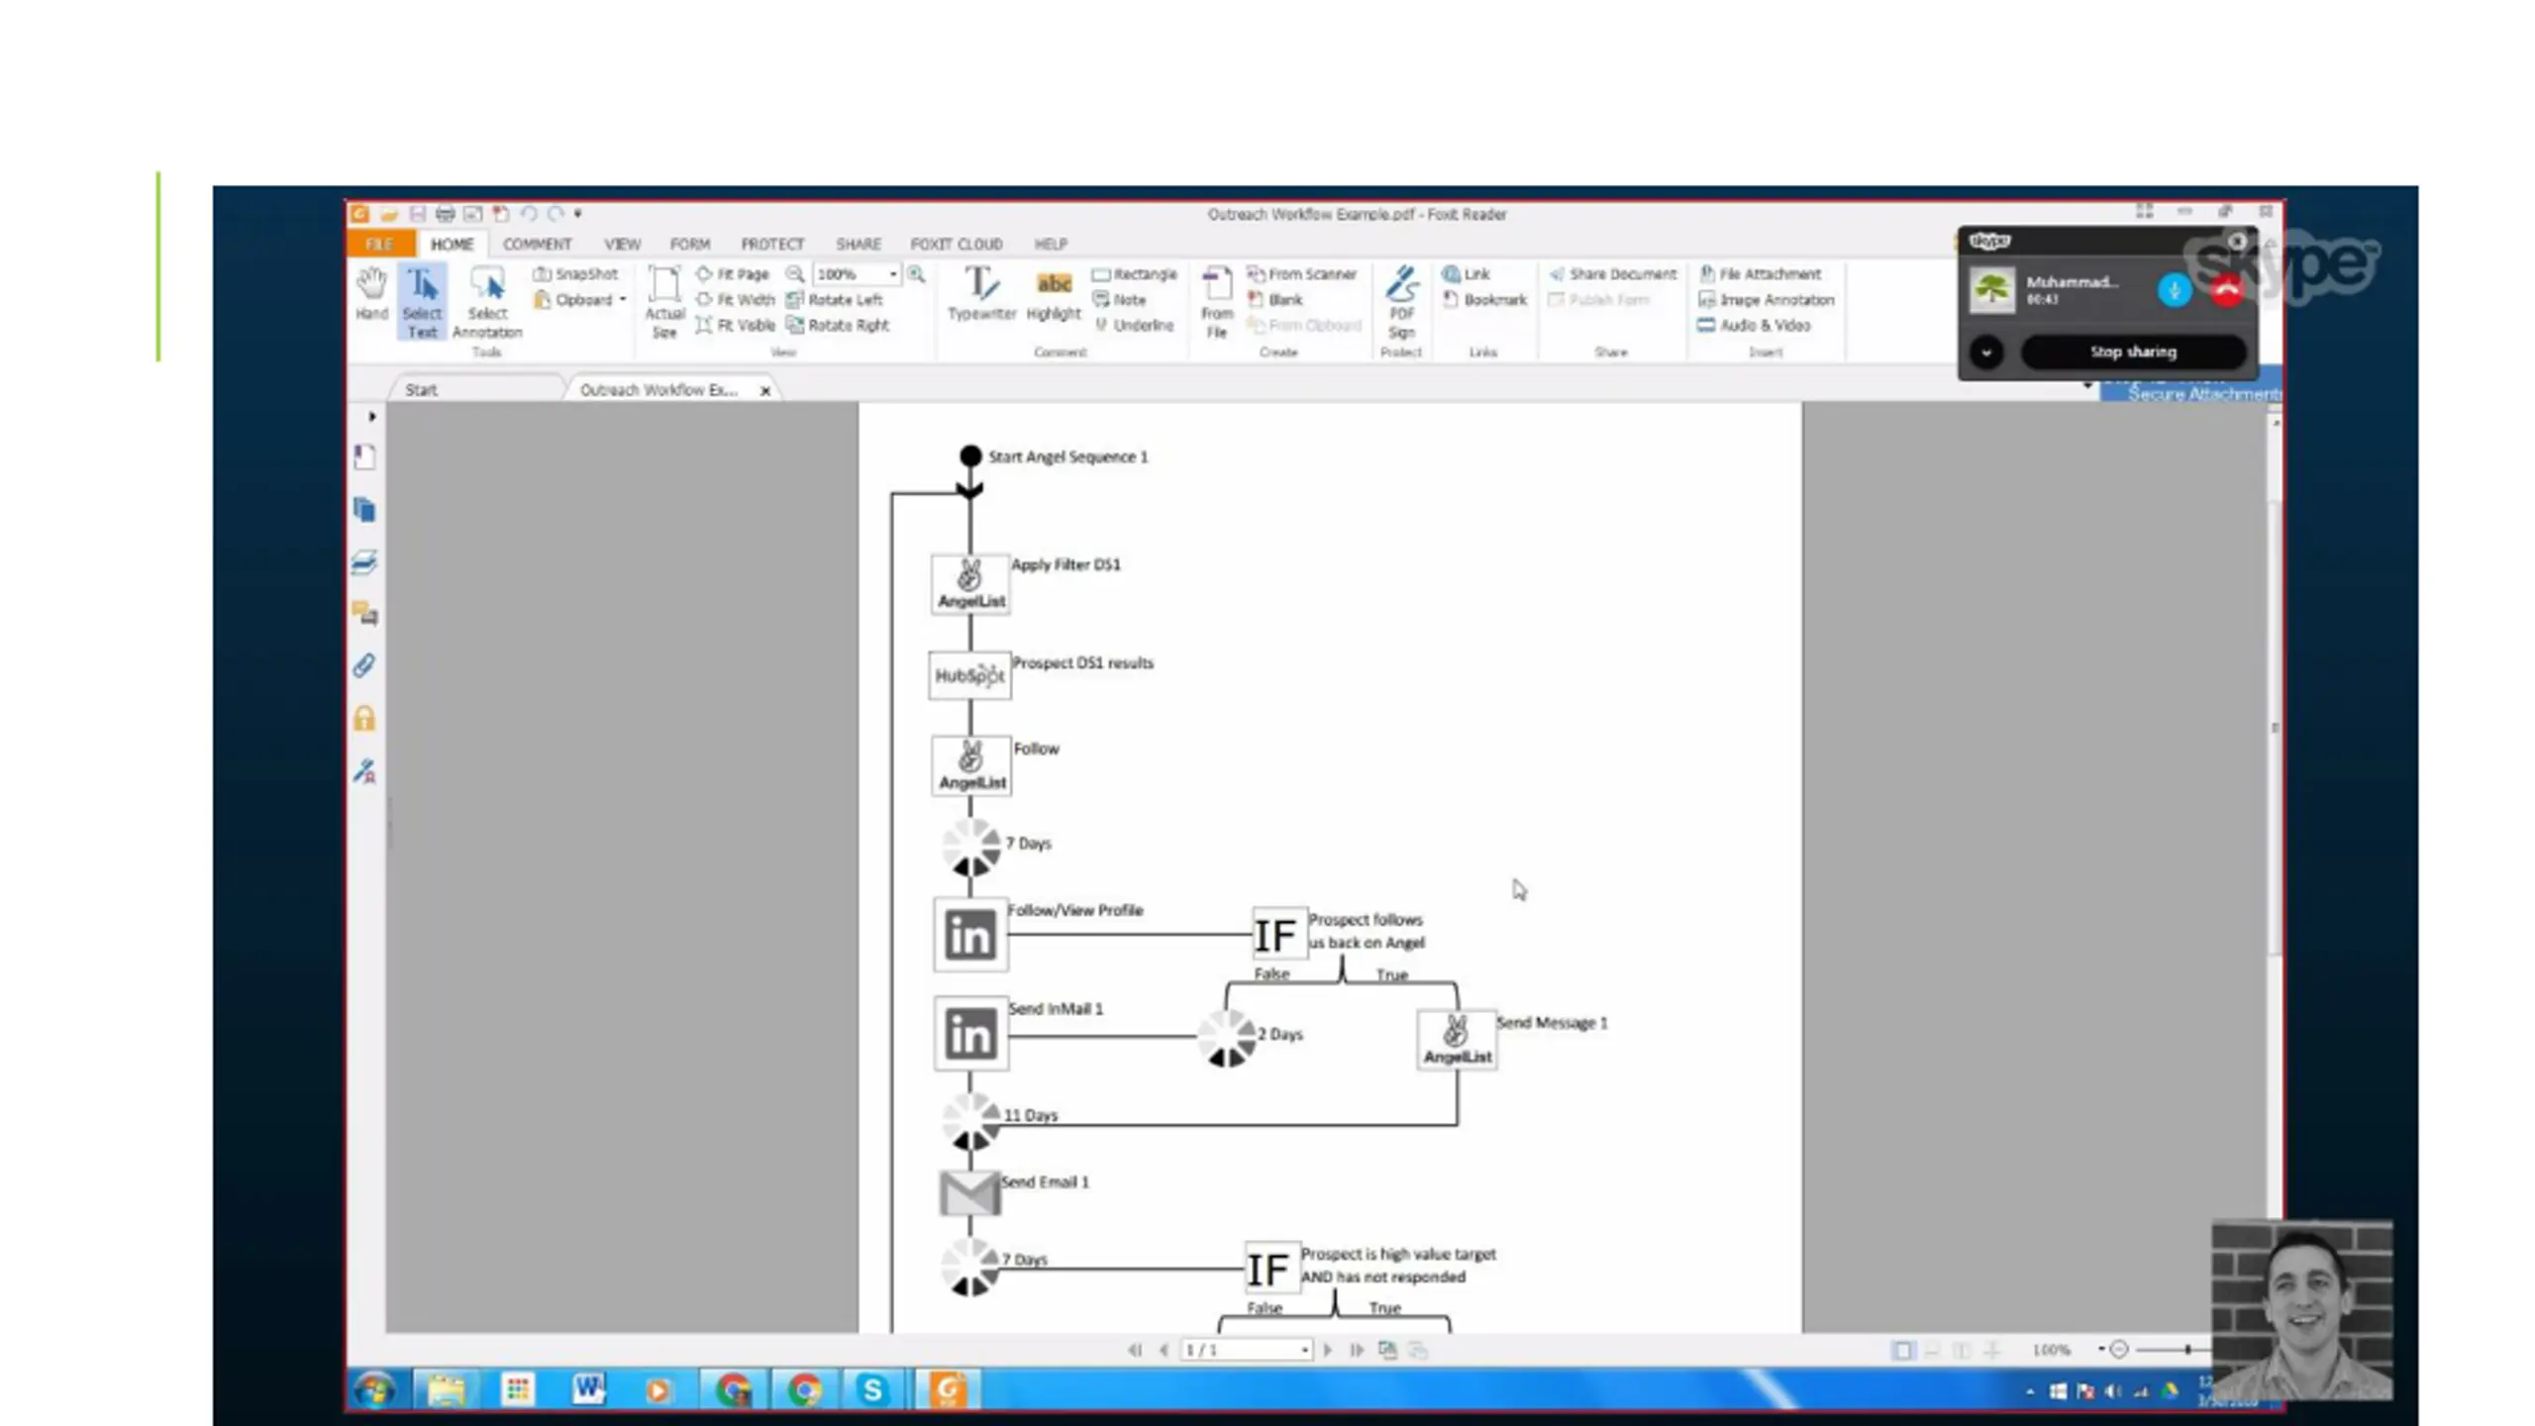Image resolution: width=2535 pixels, height=1426 pixels.
Task: Adjust the bottom zoom slider
Action: pos(2187,1350)
